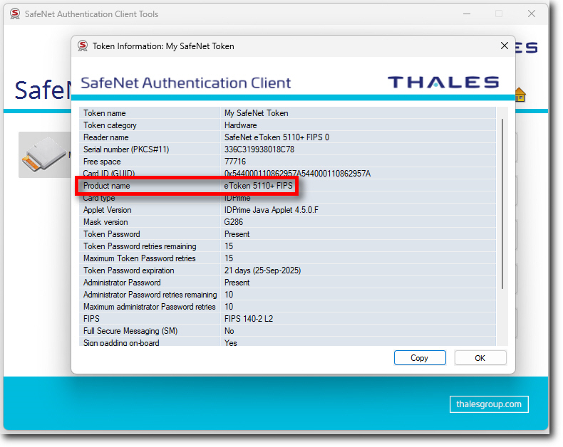Click '21 days (25-Sep-2025)' value

coord(262,270)
